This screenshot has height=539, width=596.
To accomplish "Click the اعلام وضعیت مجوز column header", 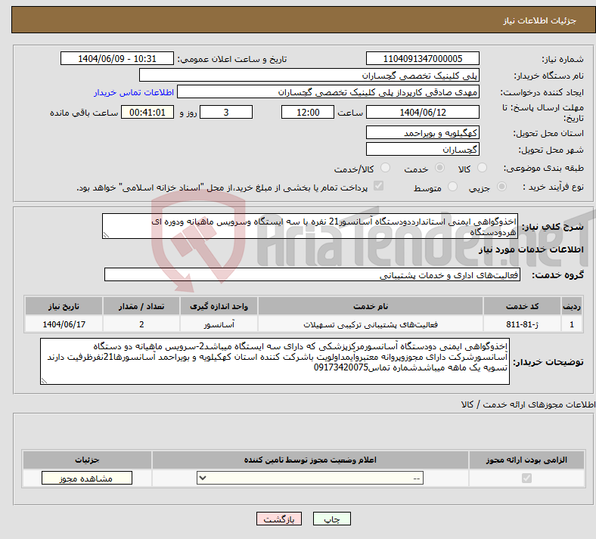I will (x=310, y=460).
